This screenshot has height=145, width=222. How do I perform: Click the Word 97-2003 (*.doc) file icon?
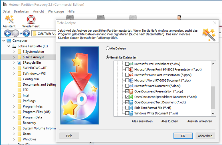pos(131,80)
